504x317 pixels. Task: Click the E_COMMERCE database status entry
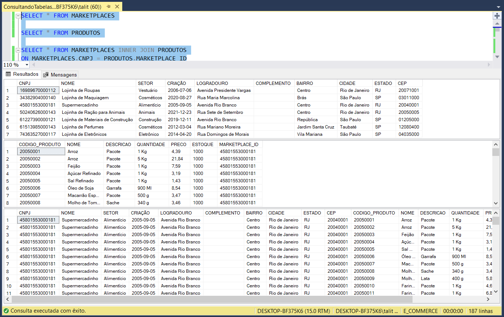coord(421,311)
